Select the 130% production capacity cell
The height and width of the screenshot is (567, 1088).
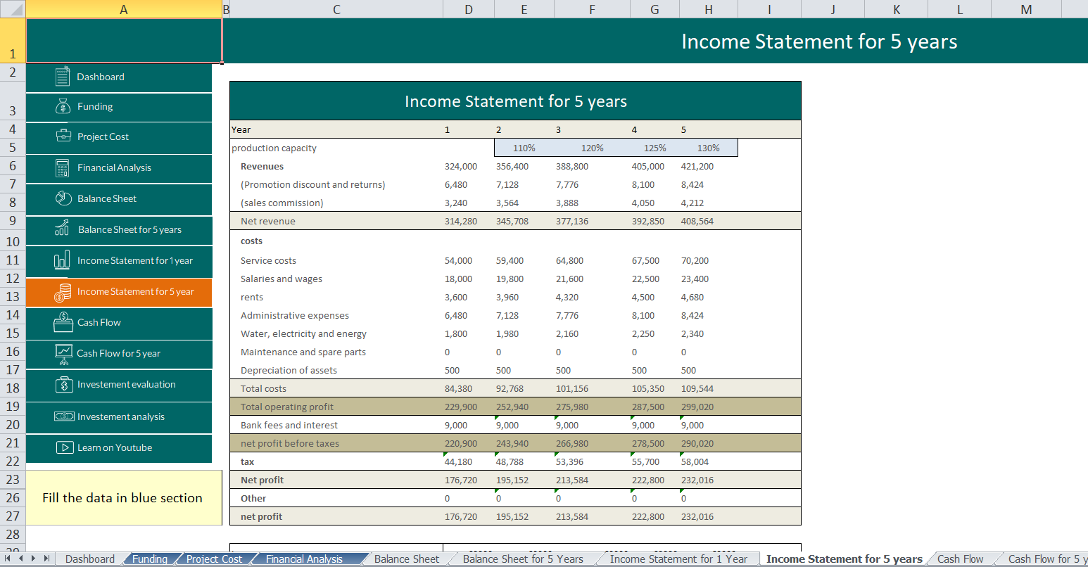tap(709, 148)
